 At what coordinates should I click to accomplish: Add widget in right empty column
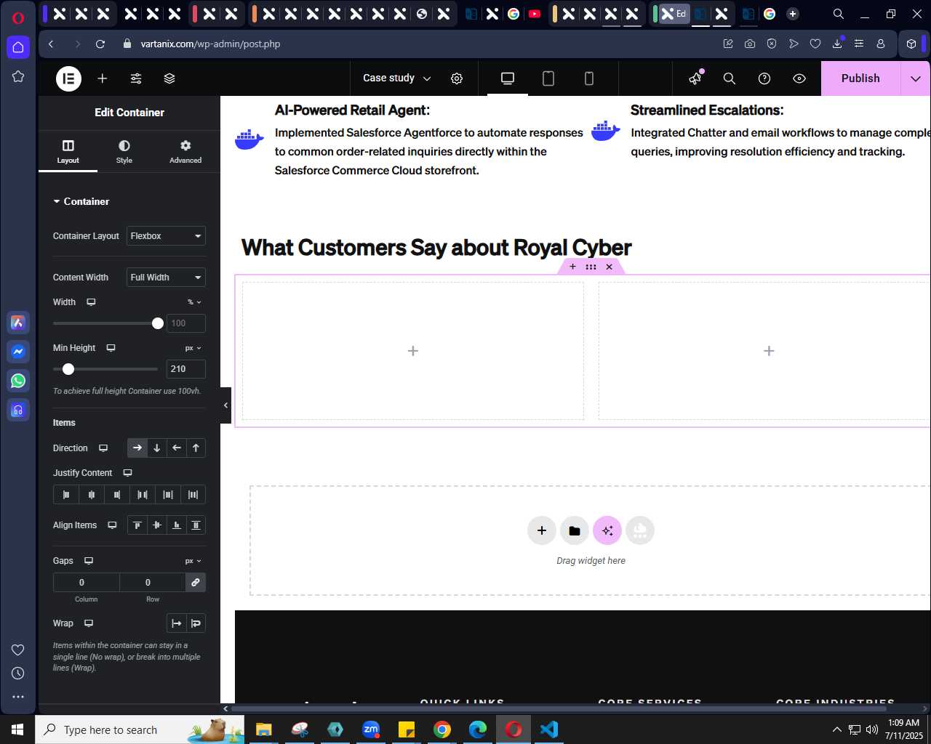(769, 351)
